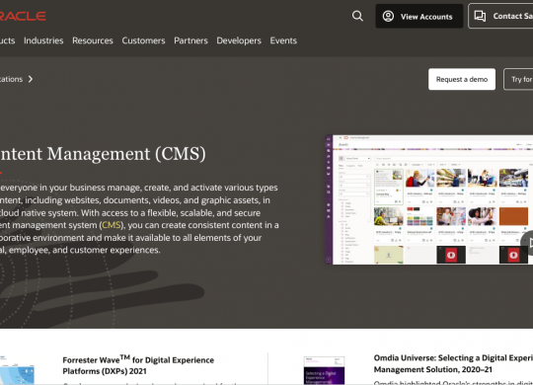
Task: Click the Request a demo button
Action: click(x=462, y=79)
